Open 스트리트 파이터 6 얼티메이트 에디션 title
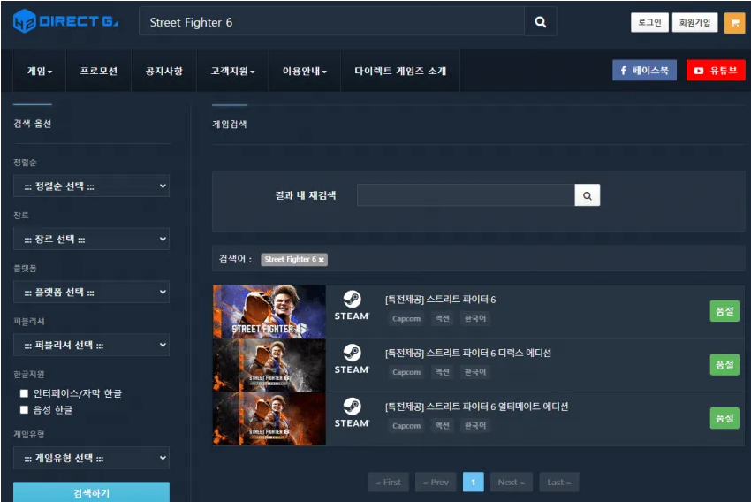This screenshot has height=502, width=751. click(477, 407)
